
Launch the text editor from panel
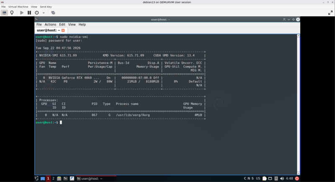point(72,179)
